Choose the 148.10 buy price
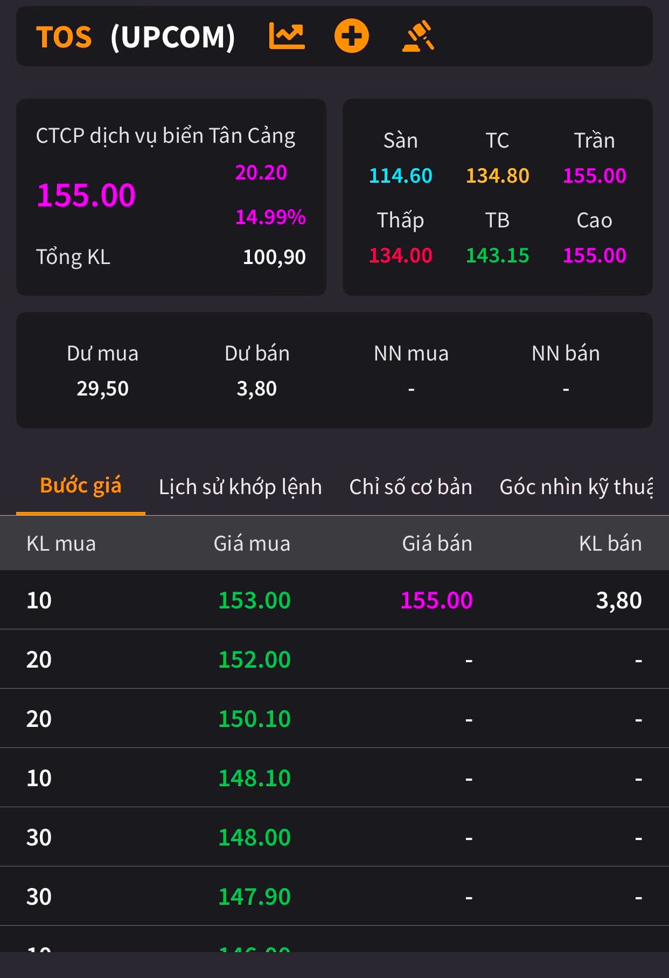669x978 pixels. 254,778
